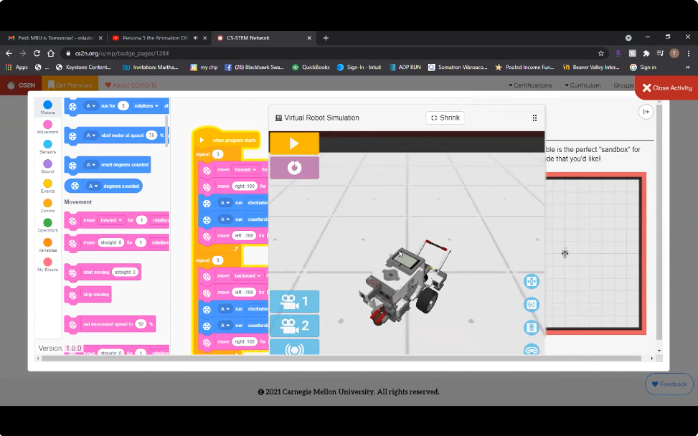Open the ADP RUN bookmark
698x436 pixels.
tap(405, 67)
